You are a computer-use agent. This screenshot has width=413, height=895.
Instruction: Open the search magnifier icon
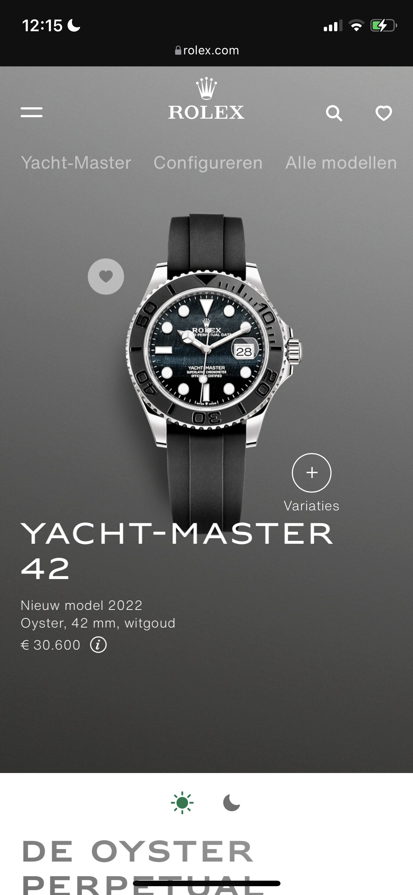click(334, 113)
